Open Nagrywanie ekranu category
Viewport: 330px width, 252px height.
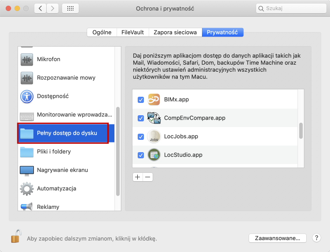(66, 170)
